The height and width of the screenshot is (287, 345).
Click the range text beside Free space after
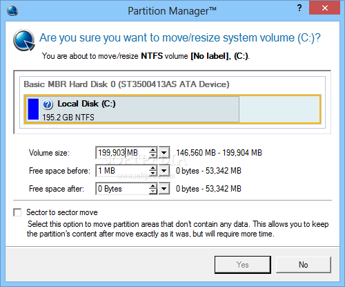coord(208,189)
